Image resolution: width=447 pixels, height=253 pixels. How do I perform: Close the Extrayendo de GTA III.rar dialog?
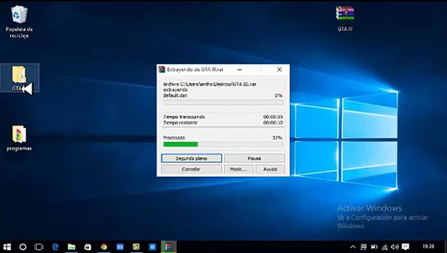pyautogui.click(x=279, y=70)
